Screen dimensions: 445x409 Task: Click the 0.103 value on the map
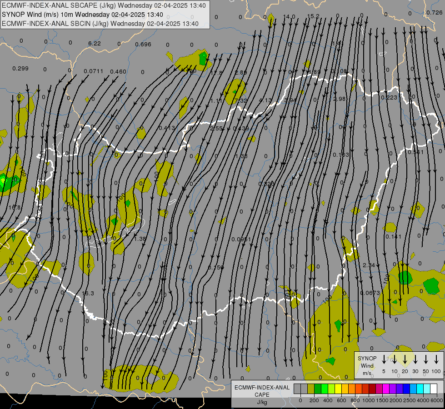[x=341, y=155]
